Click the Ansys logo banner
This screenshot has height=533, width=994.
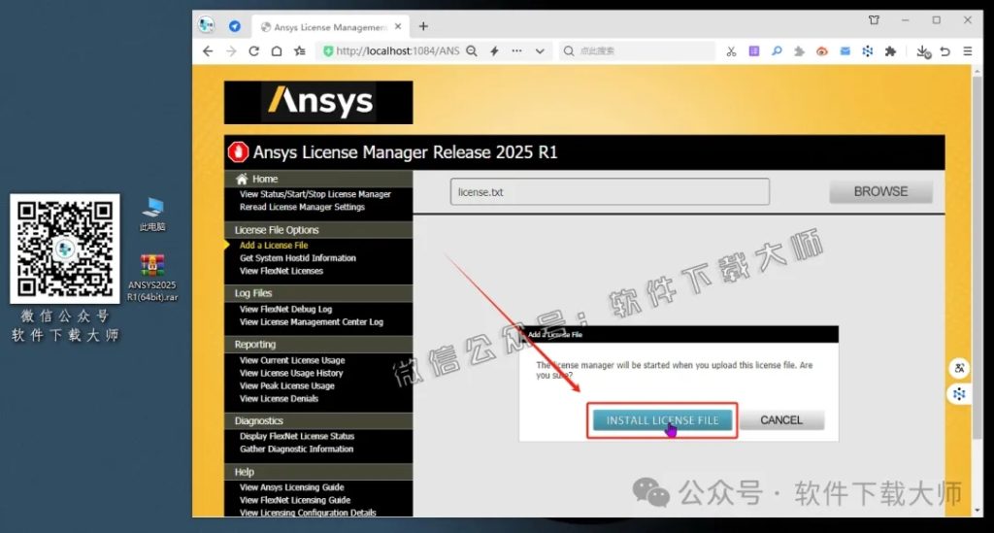318,102
